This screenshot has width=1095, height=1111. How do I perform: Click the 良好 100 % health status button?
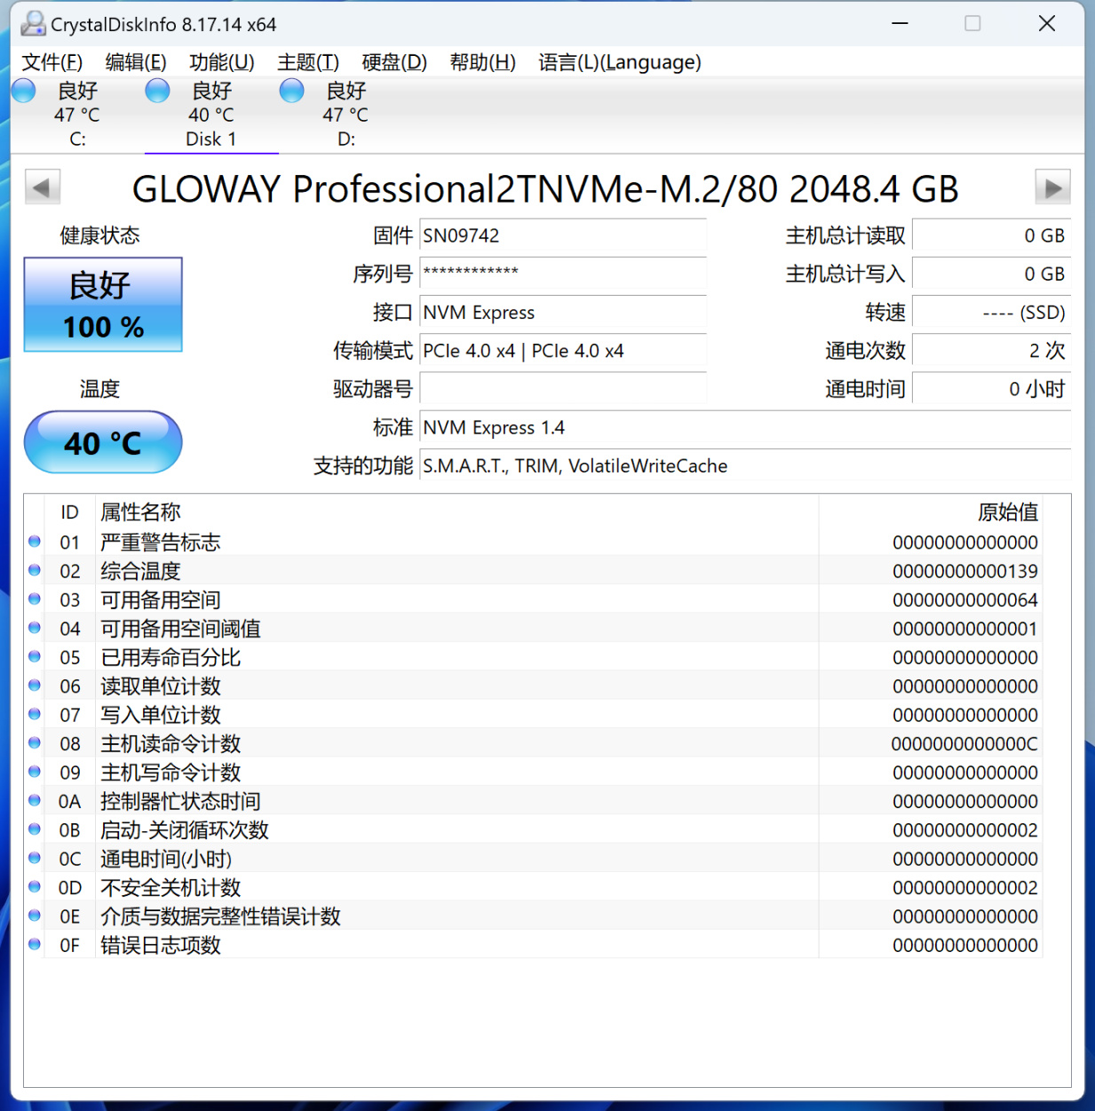[103, 305]
